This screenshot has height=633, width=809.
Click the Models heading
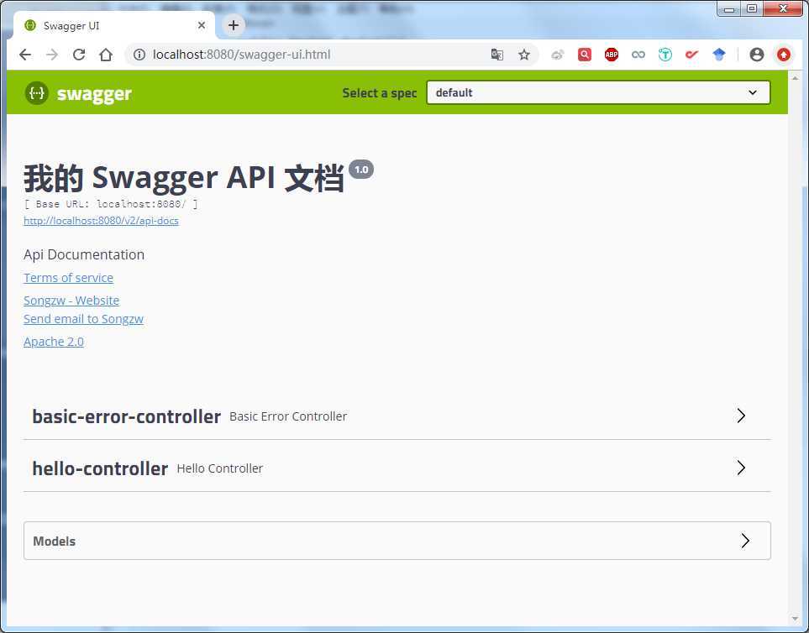coord(54,541)
